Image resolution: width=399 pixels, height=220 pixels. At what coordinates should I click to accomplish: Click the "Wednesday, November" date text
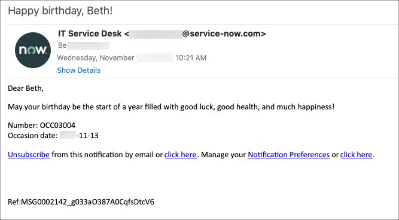pos(96,58)
